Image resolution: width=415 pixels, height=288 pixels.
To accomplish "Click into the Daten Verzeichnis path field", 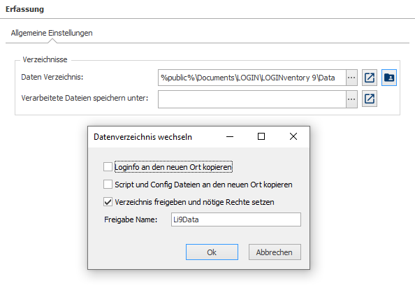I will point(252,78).
